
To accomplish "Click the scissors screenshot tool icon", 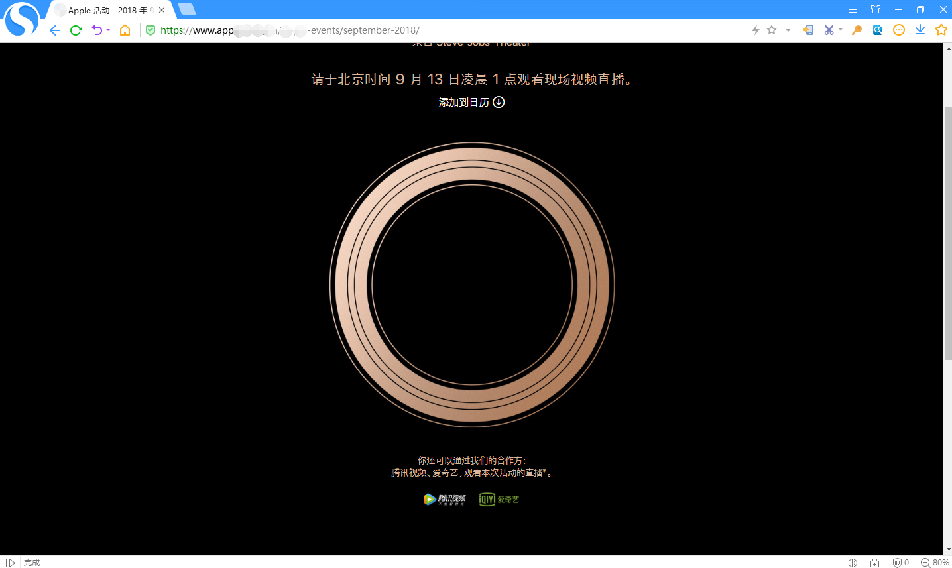I will 829,30.
